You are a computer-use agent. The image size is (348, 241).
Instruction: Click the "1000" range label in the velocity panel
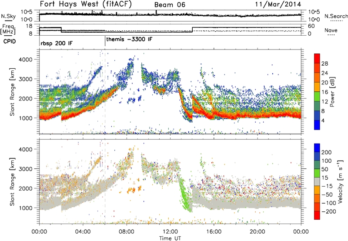pyautogui.click(x=26, y=208)
